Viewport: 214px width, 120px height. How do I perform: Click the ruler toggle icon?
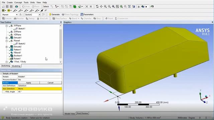pos(46,10)
